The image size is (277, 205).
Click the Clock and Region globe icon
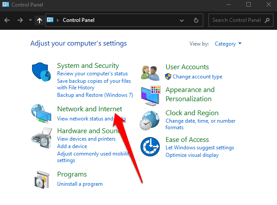pyautogui.click(x=150, y=120)
